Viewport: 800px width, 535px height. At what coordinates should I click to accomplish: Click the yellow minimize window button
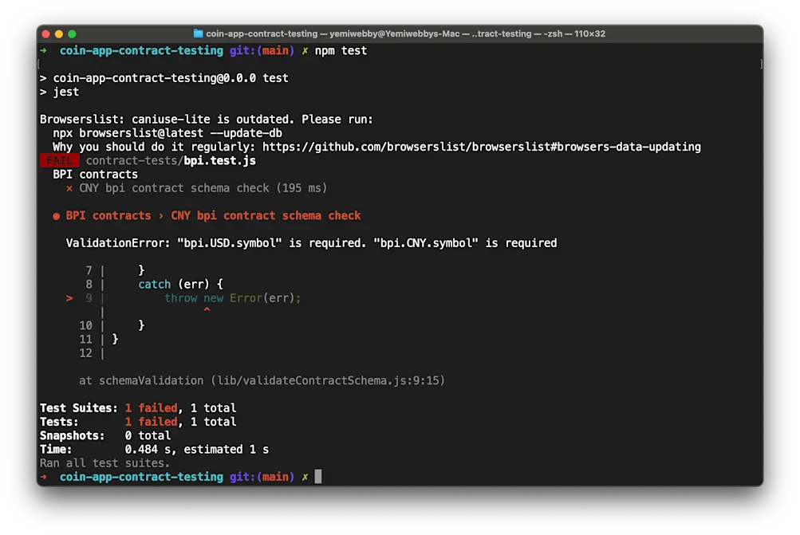coord(59,34)
